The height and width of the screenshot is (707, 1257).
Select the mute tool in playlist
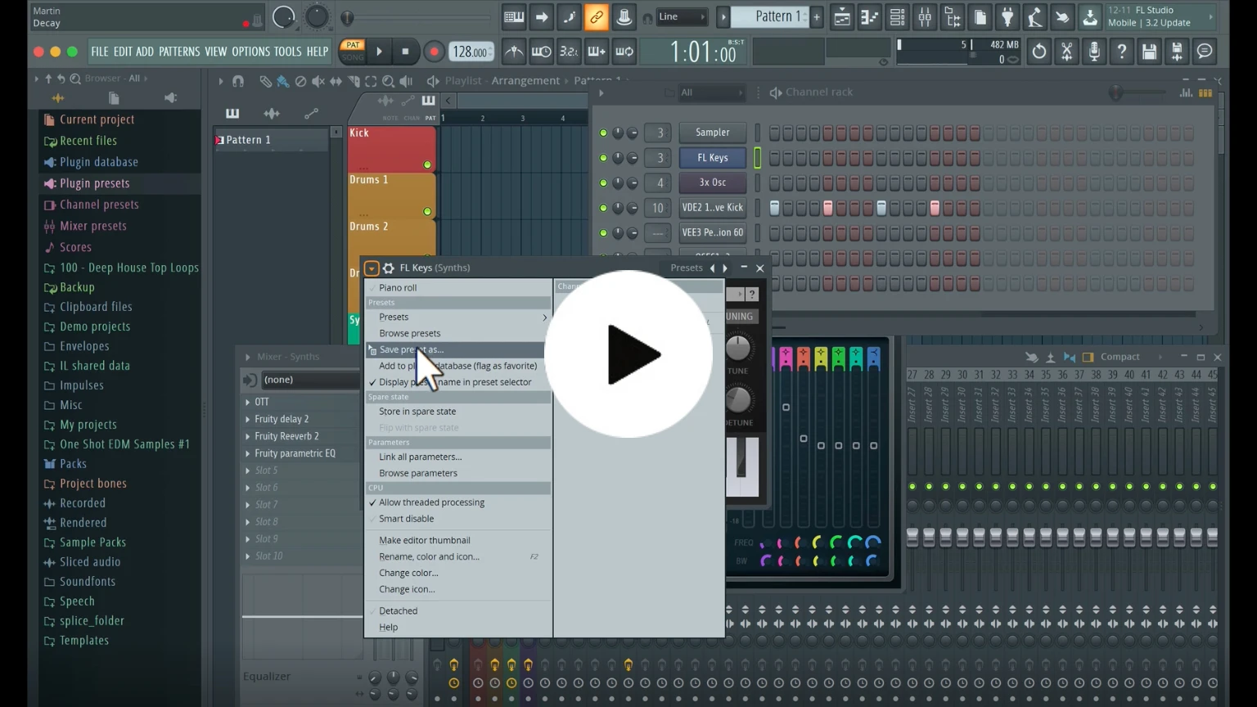pos(318,81)
